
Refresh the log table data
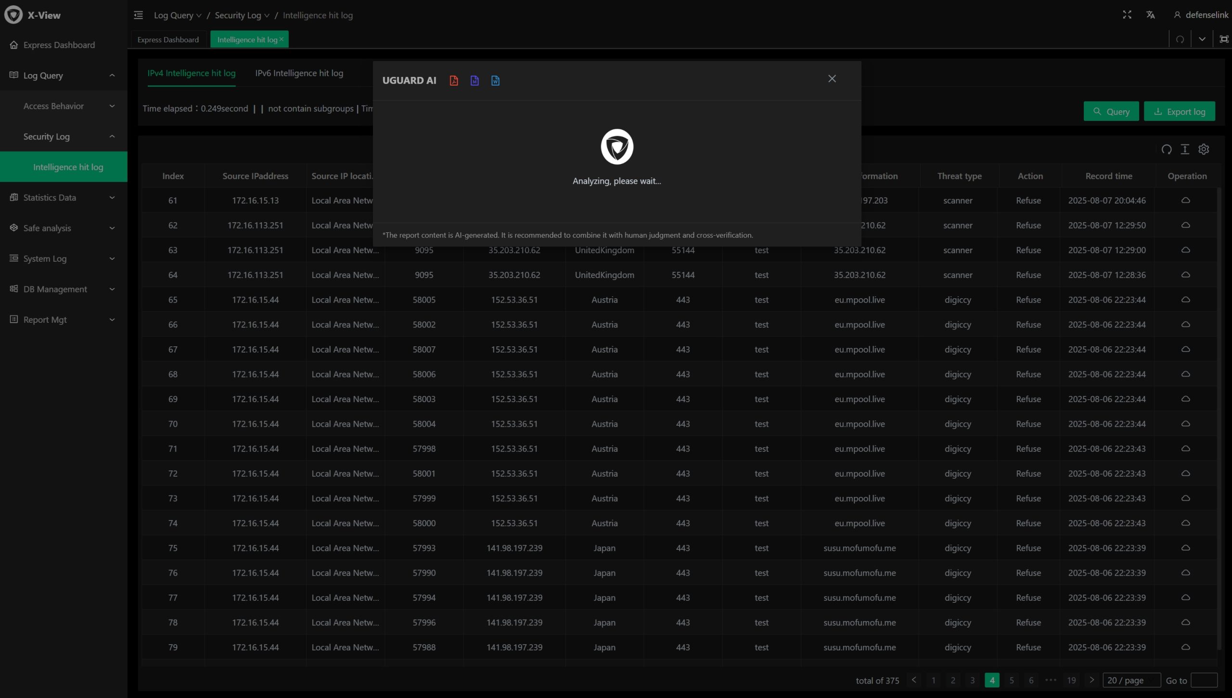(x=1166, y=150)
